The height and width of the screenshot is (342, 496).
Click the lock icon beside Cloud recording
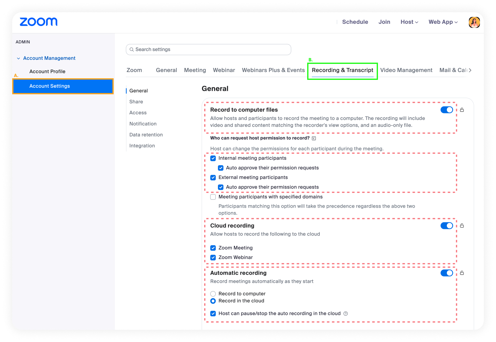coord(462,226)
